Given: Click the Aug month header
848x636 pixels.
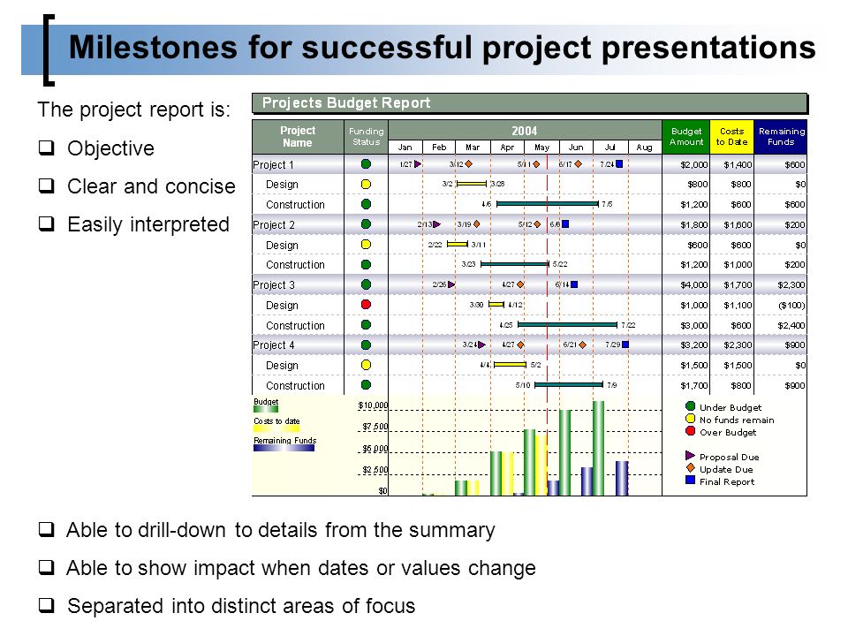Looking at the screenshot, I should tap(645, 148).
